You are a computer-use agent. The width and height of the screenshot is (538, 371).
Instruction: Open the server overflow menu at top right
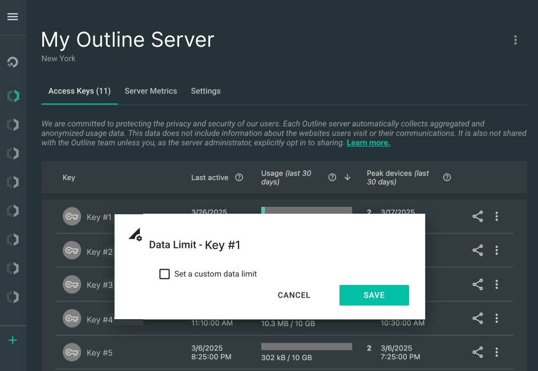[515, 40]
